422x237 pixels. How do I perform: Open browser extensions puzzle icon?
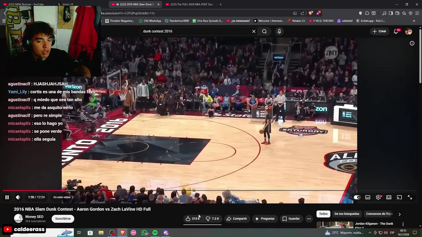367,13
